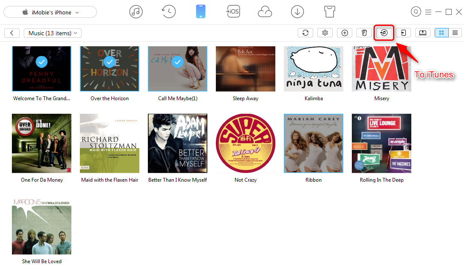The width and height of the screenshot is (464, 267).
Task: Click the 'Kalimba' song title
Action: click(314, 98)
